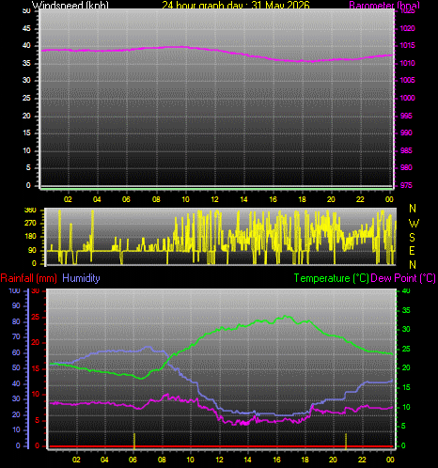Click the 1000 value on barometer axis
Image resolution: width=438 pixels, height=468 pixels.
tap(407, 98)
